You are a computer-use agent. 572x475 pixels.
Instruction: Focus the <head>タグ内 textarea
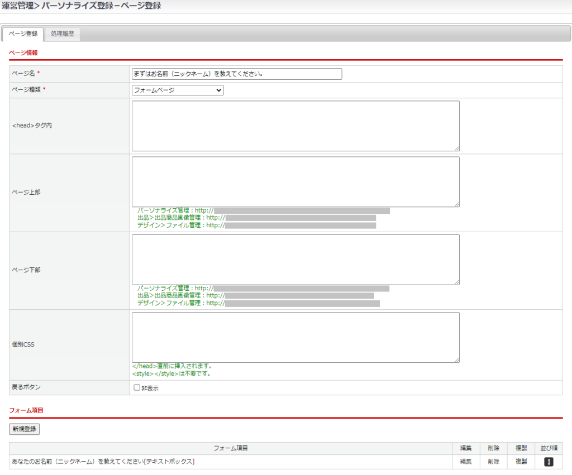[x=295, y=126]
